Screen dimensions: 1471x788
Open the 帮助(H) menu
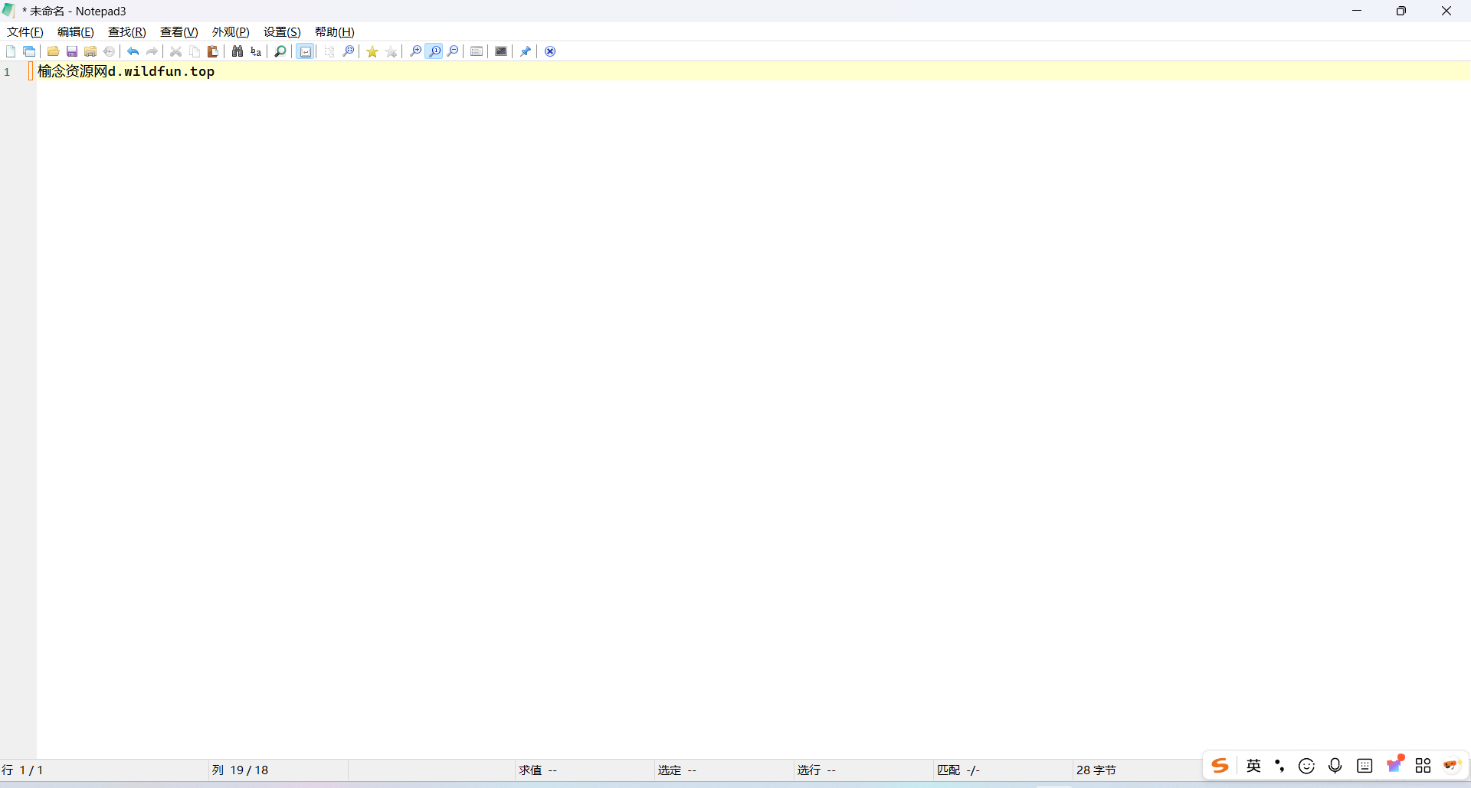(335, 31)
